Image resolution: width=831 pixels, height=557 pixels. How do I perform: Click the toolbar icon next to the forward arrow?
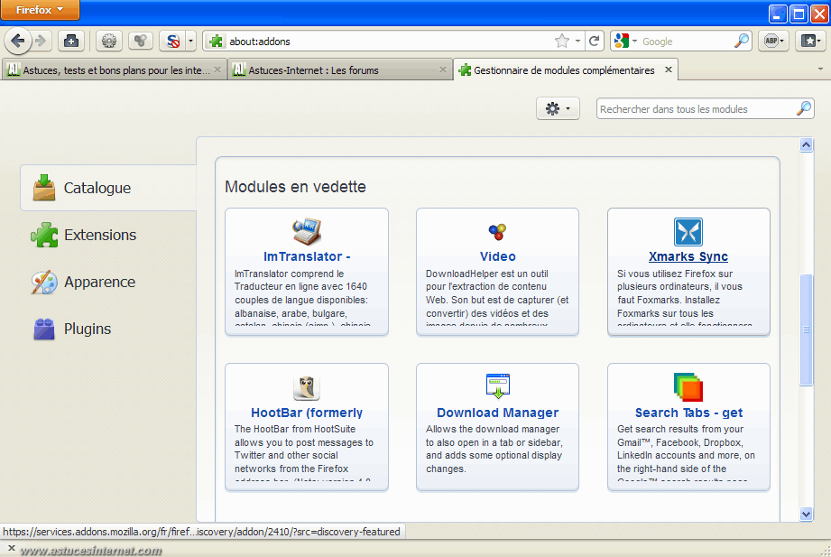tap(71, 41)
